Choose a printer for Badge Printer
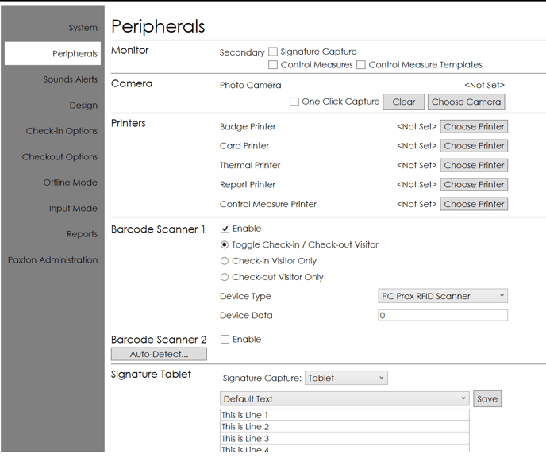The height and width of the screenshot is (465, 546). (x=474, y=126)
